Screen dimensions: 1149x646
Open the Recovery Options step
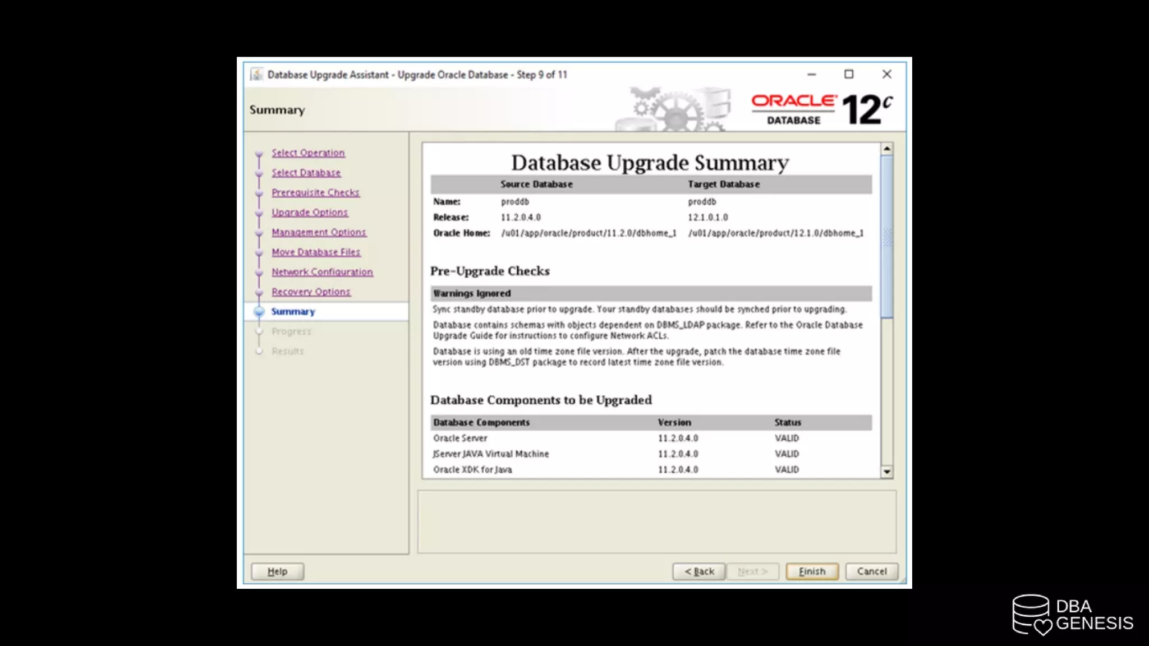pyautogui.click(x=311, y=292)
